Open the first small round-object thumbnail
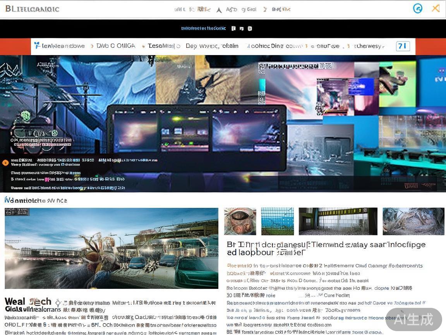The image size is (446, 335). point(240,221)
